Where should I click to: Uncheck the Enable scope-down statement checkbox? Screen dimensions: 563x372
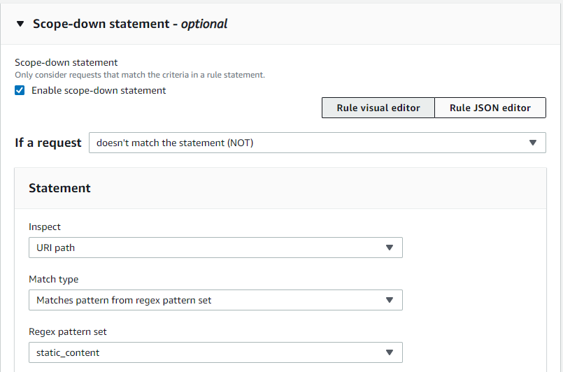click(x=20, y=90)
